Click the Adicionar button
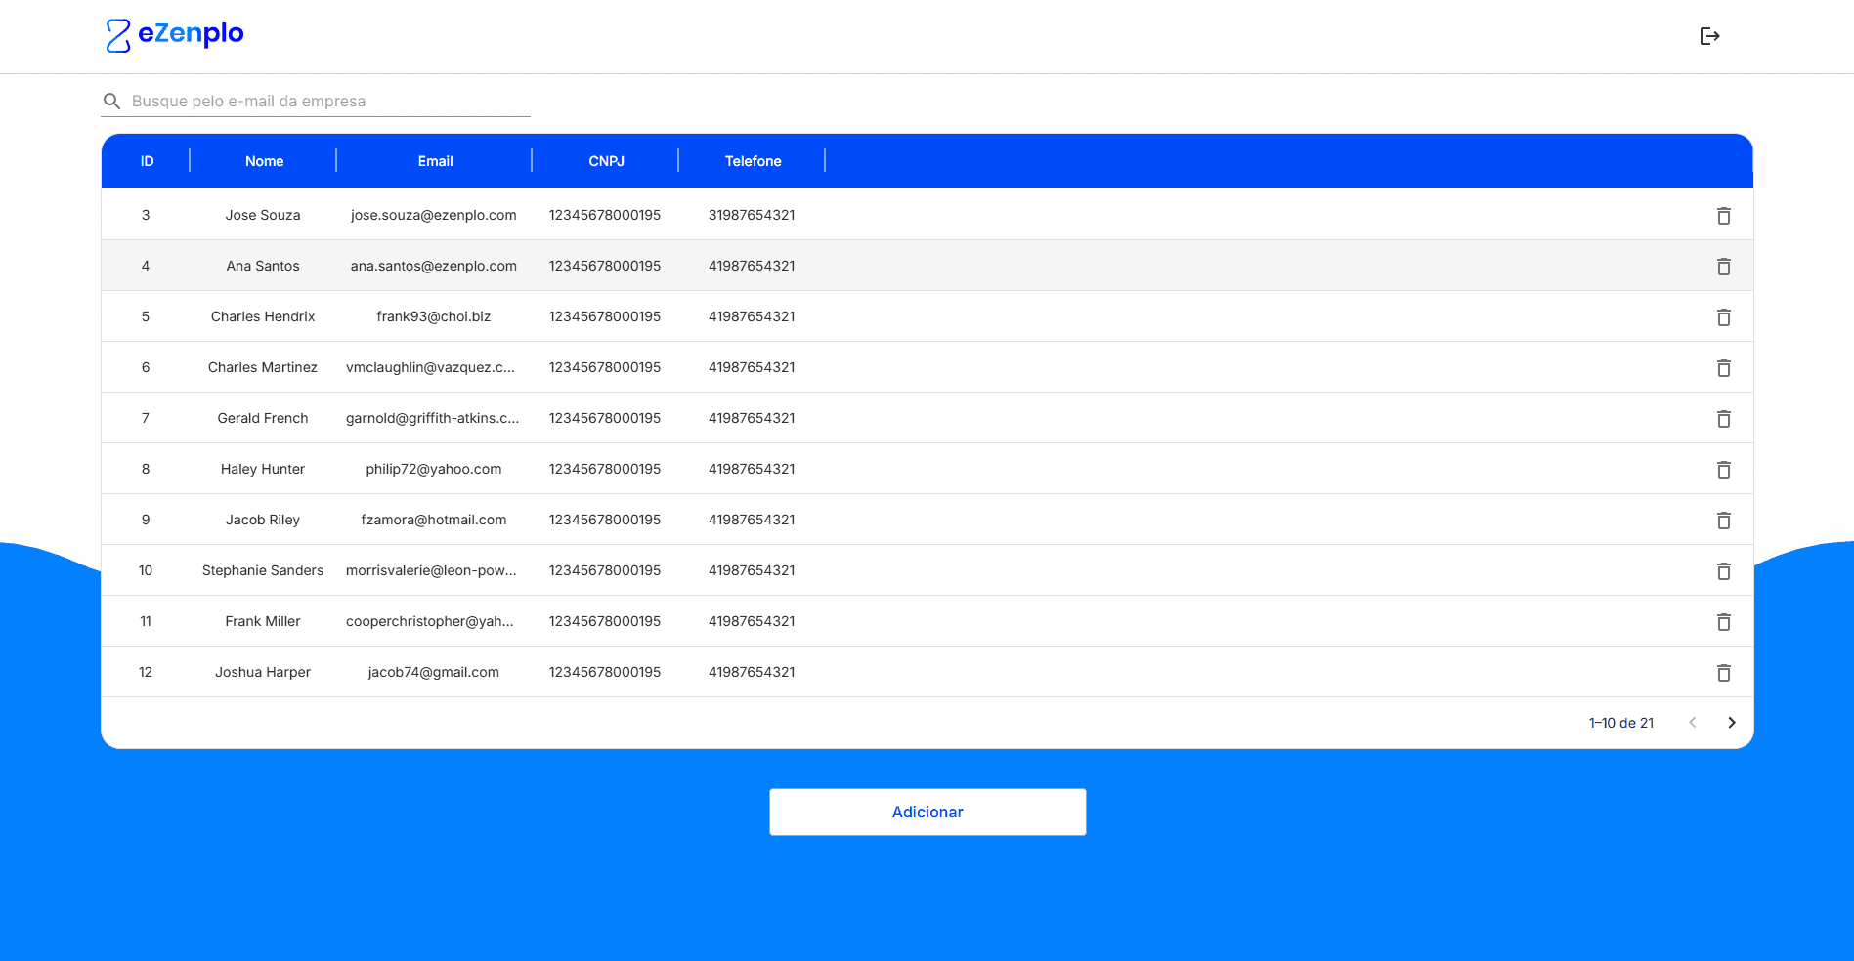 [x=927, y=812]
